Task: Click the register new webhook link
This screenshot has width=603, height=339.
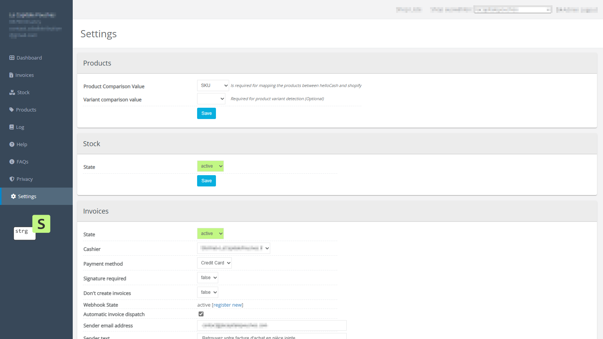Action: click(228, 305)
